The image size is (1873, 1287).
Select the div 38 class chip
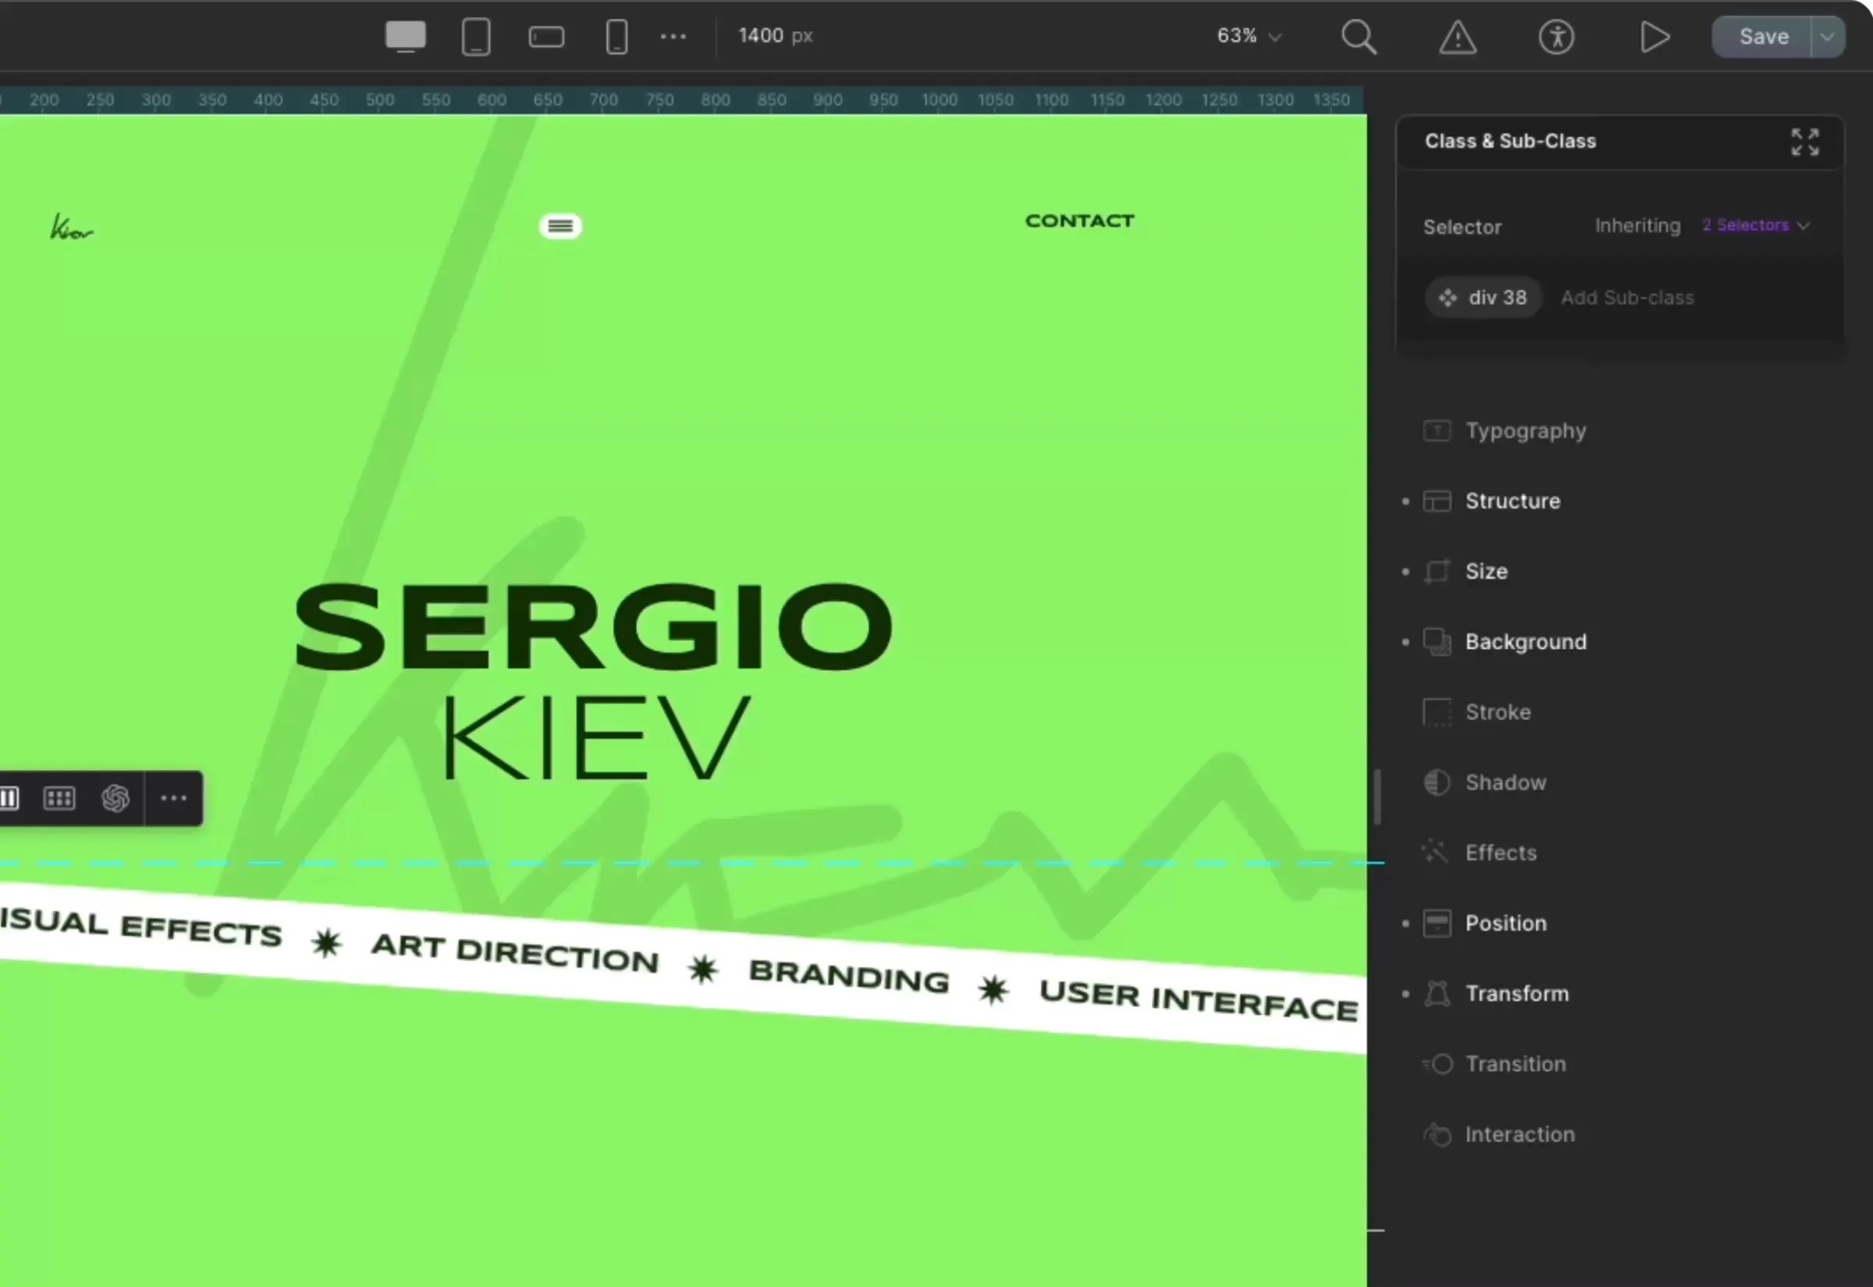click(x=1484, y=297)
